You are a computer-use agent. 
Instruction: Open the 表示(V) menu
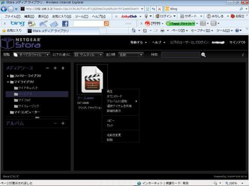coord(43,17)
